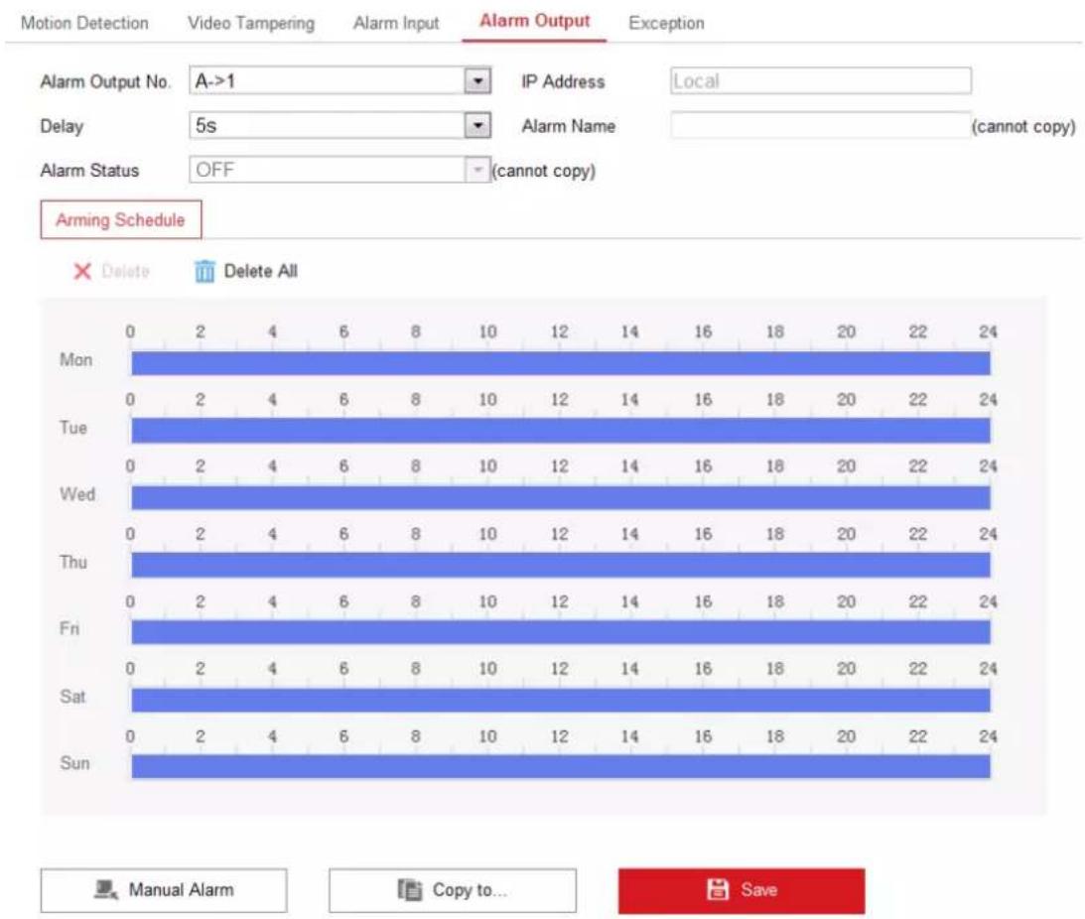This screenshot has height=919, width=1085.
Task: Select the Sunday schedule bar
Action: coord(561,767)
